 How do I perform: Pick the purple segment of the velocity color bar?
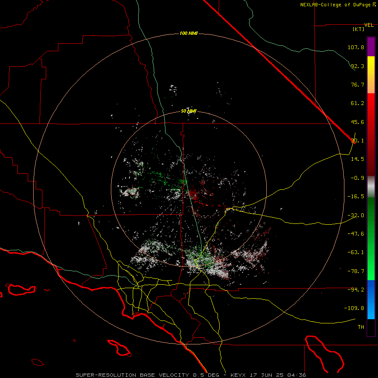pyautogui.click(x=371, y=47)
